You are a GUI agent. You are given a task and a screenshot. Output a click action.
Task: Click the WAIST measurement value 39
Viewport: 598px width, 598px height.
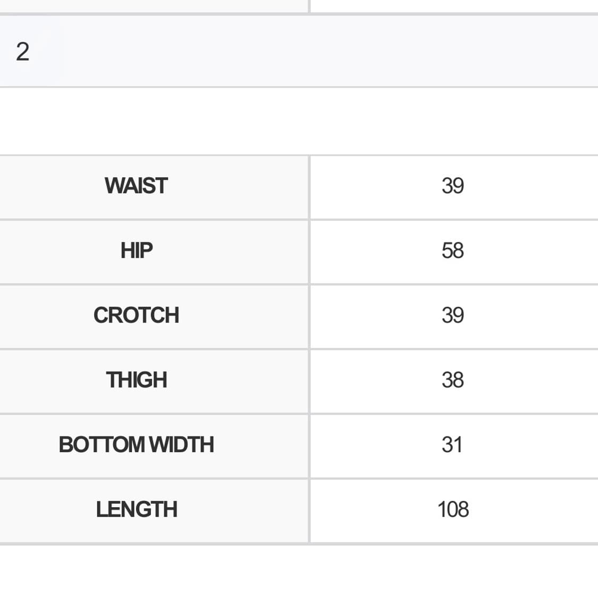pyautogui.click(x=452, y=186)
